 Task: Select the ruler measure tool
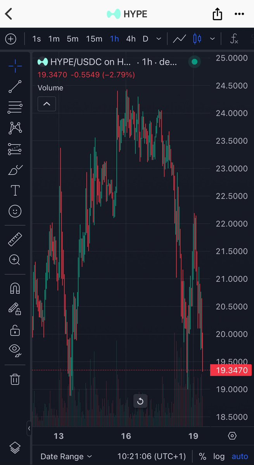coord(15,239)
